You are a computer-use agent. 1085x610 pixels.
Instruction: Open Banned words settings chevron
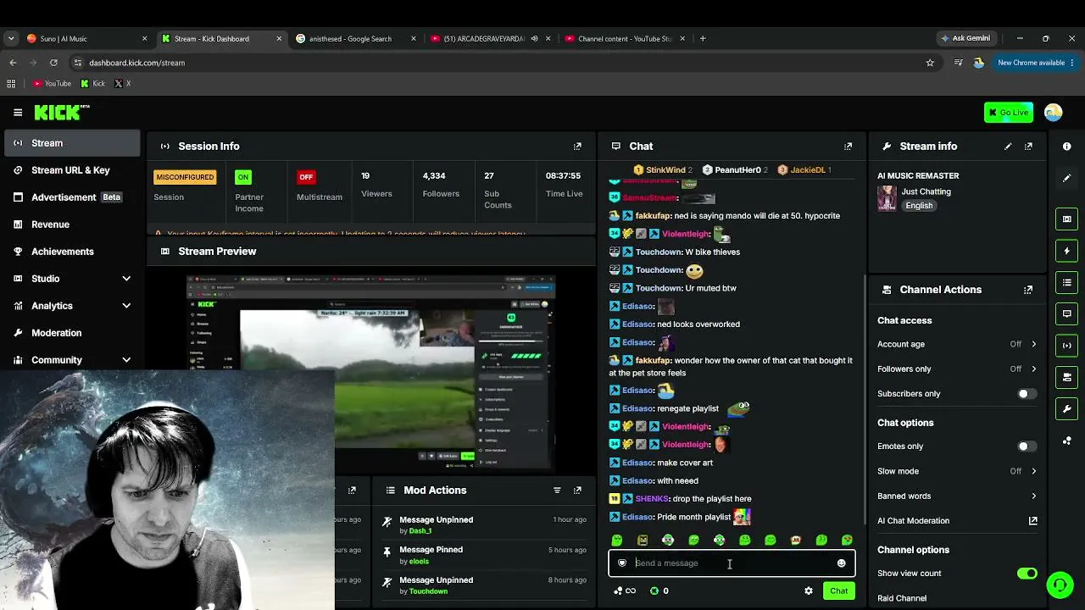click(1033, 496)
